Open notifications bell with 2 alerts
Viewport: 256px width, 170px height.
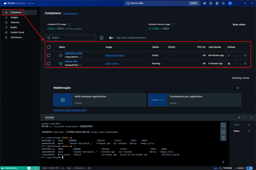coord(249,168)
